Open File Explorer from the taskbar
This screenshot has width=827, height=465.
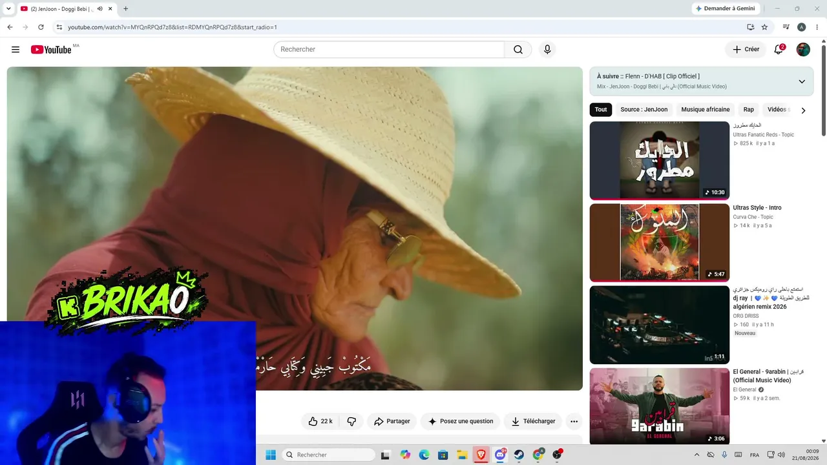point(462,455)
